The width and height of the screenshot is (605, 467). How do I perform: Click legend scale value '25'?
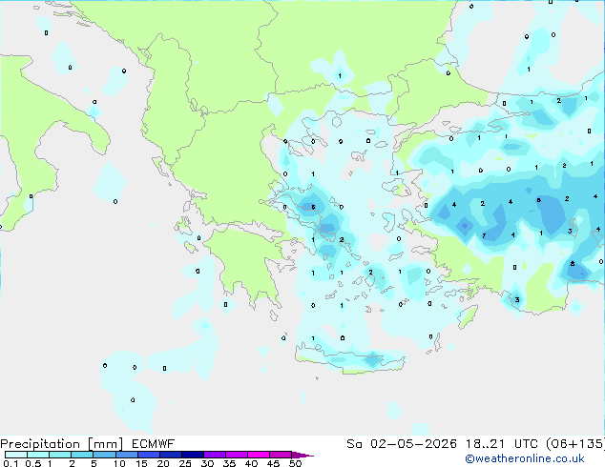(185, 463)
